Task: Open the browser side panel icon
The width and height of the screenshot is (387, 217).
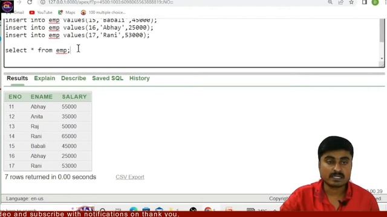Action: (364, 2)
